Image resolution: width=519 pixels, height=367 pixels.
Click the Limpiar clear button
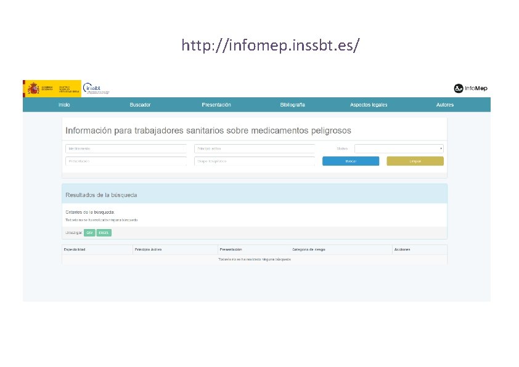tap(415, 161)
